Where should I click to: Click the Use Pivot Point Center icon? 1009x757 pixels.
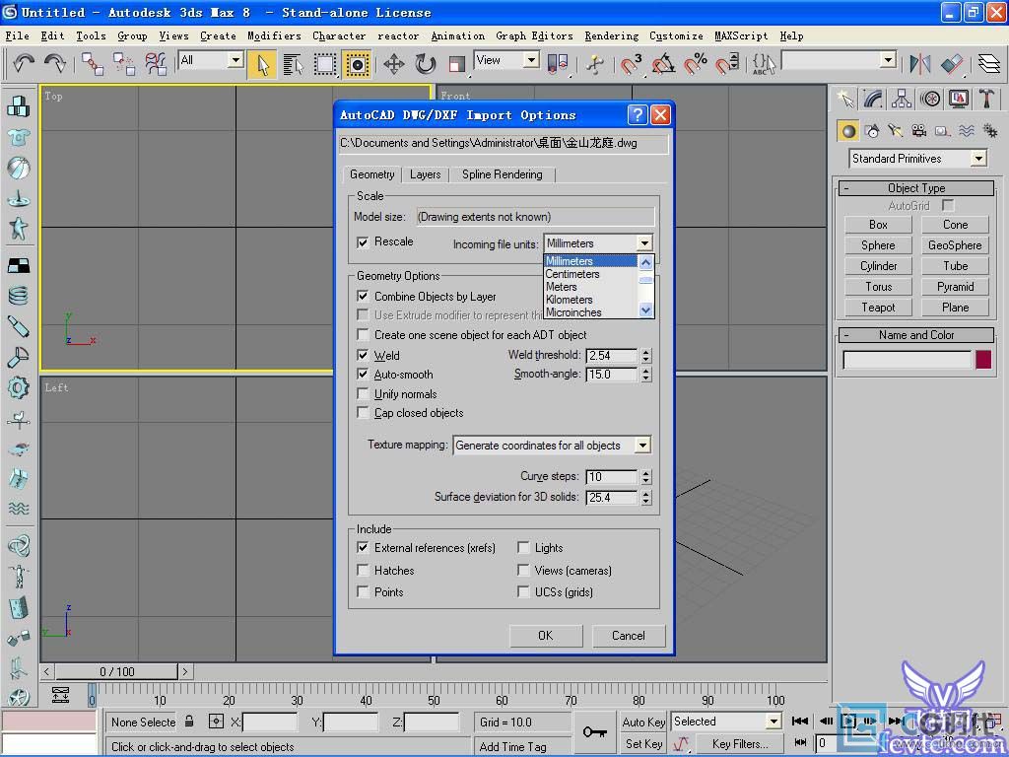click(558, 64)
